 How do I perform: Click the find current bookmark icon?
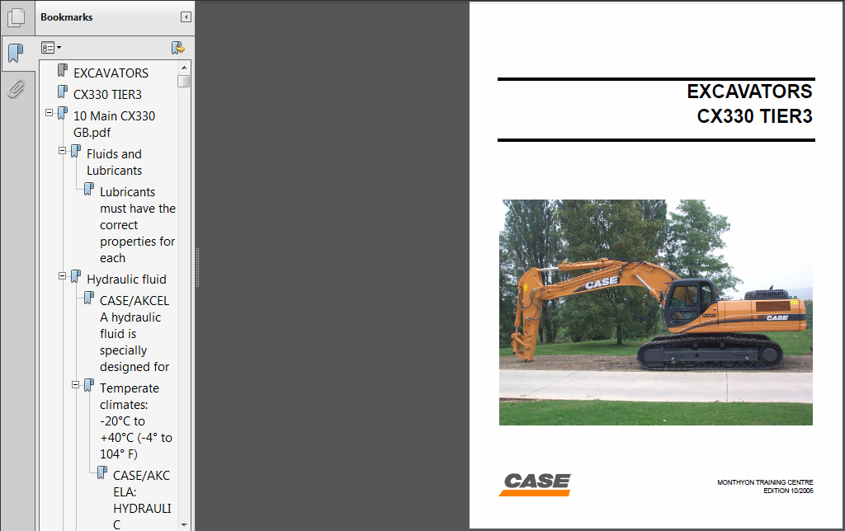pos(178,48)
